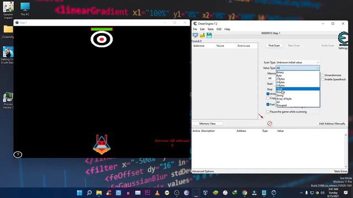Open Table Extras at the bottom right
Viewport: 353px width, 198px height.
[x=340, y=171]
